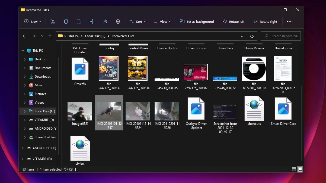
Task: Select file 1429x2023_000156 document thumbnail
Action: coord(283,68)
